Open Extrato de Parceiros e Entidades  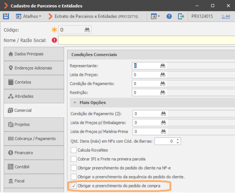click(x=93, y=16)
